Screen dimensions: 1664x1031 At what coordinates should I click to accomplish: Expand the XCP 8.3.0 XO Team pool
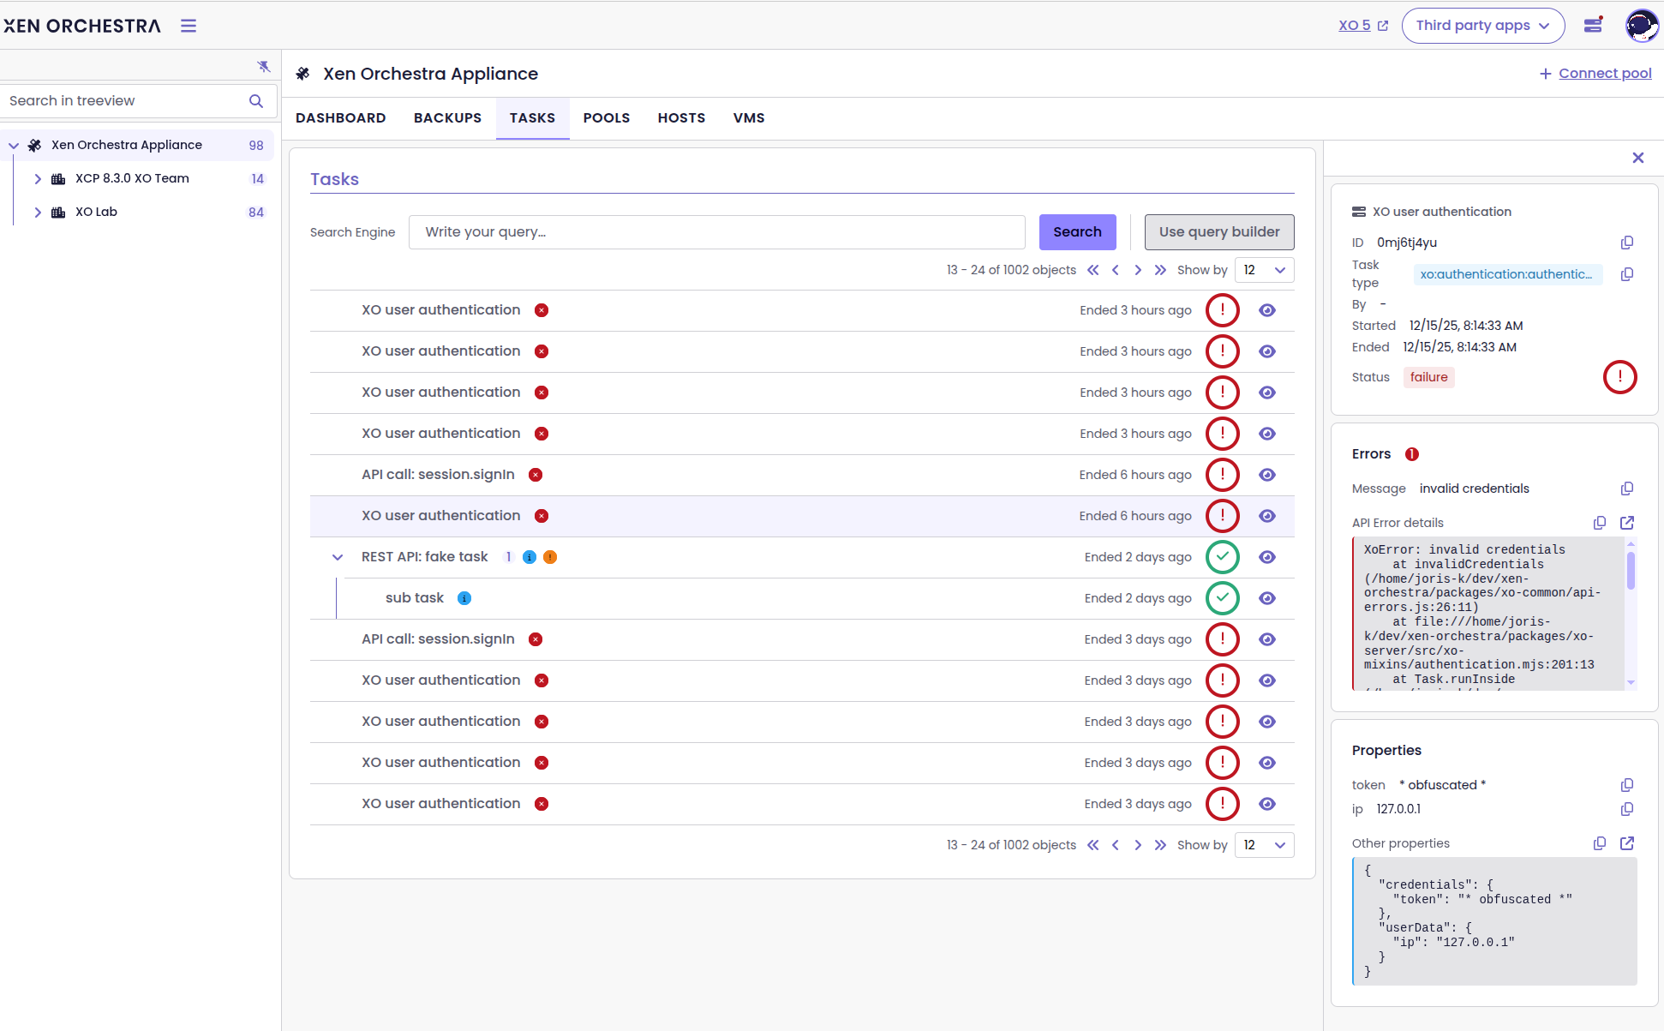coord(38,178)
